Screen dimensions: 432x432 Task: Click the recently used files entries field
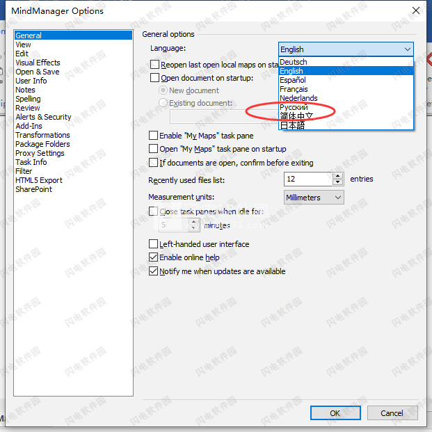pos(308,179)
